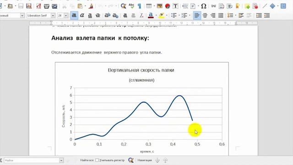This screenshot has height=165, width=293.
Task: Open Find & Replace from the find bar
Action: 131,160
